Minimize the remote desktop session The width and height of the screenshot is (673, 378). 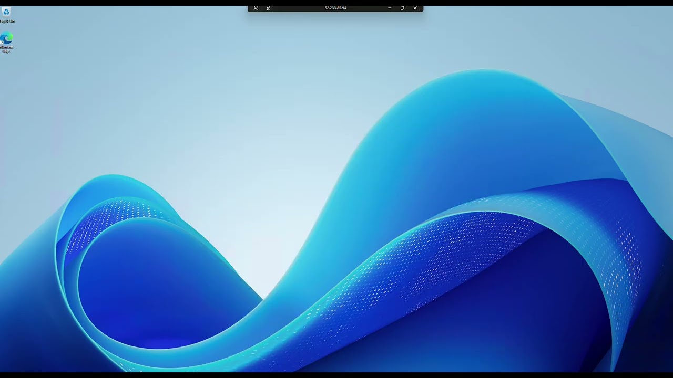[390, 8]
